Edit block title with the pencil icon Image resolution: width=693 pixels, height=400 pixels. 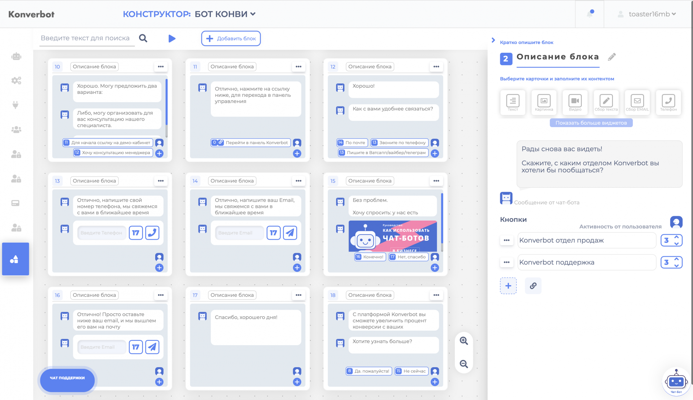click(612, 57)
